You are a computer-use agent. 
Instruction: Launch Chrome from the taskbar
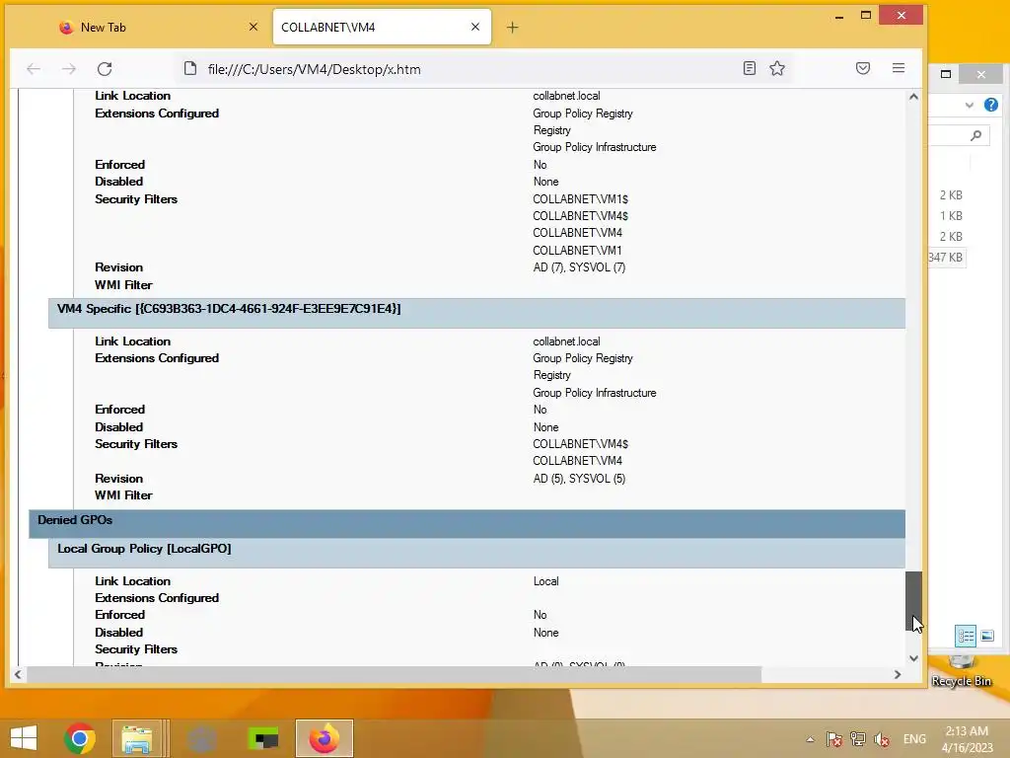click(x=80, y=738)
